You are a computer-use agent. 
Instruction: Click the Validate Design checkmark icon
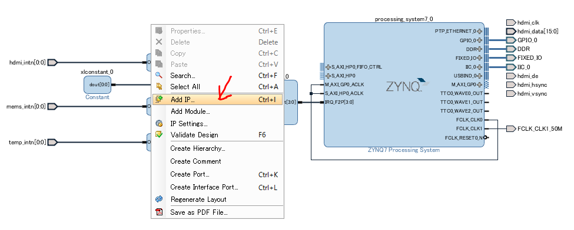(159, 135)
